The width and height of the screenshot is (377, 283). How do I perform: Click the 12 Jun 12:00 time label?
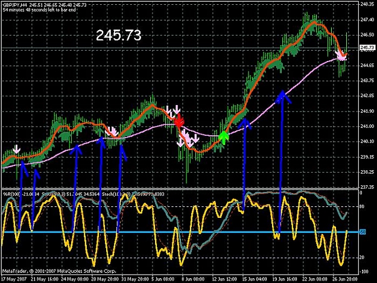224,279
